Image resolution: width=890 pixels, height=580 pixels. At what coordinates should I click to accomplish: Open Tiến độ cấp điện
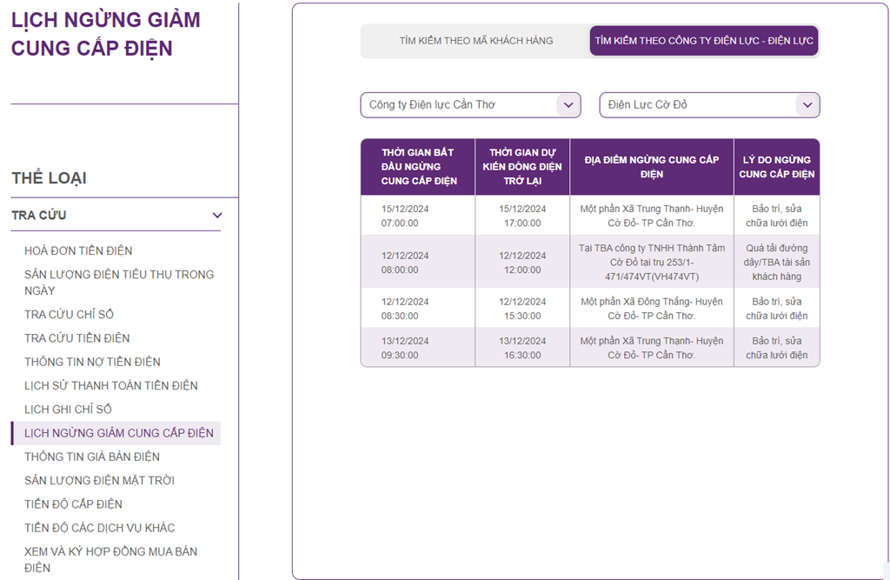coord(73,504)
